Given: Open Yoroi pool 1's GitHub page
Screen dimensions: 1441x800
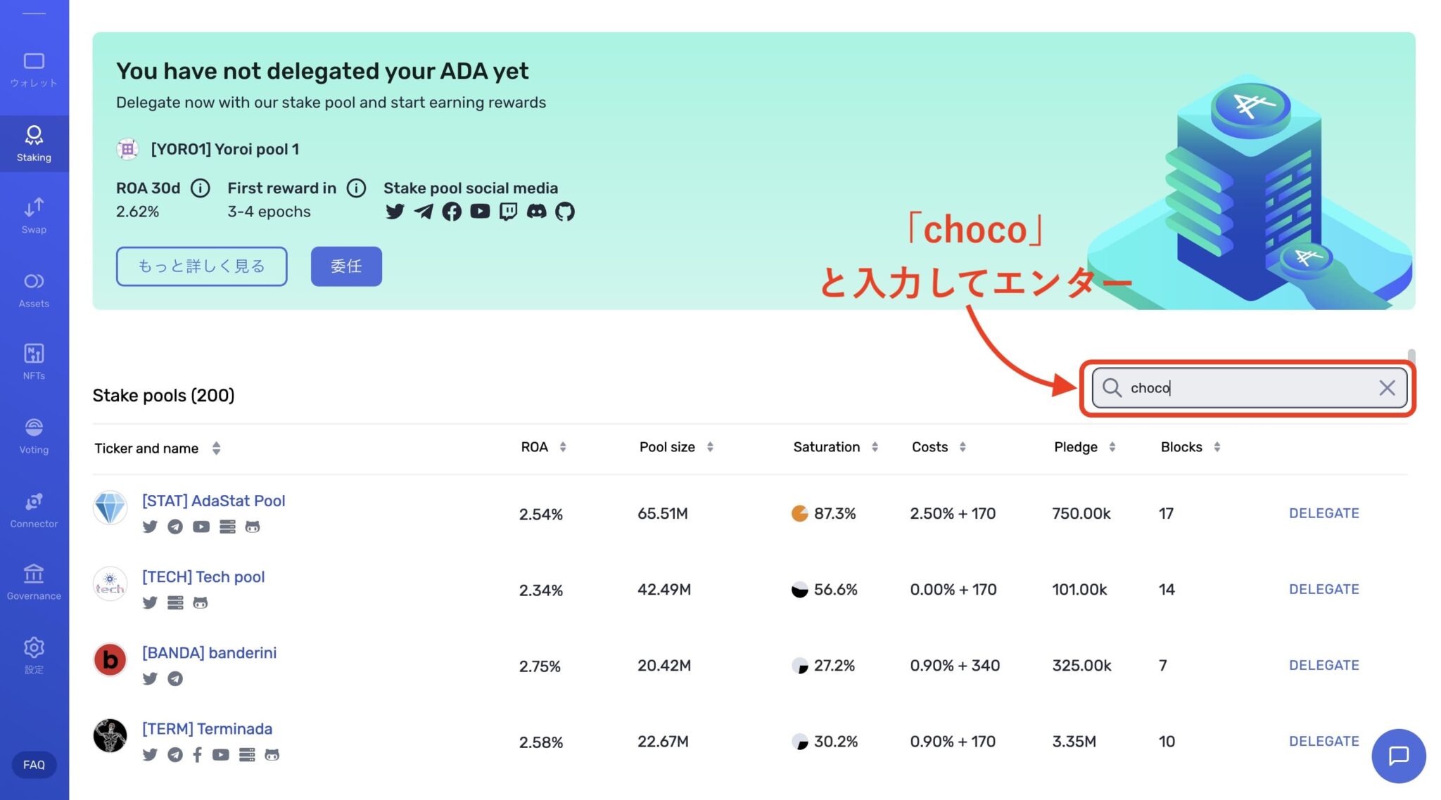Looking at the screenshot, I should [x=564, y=211].
